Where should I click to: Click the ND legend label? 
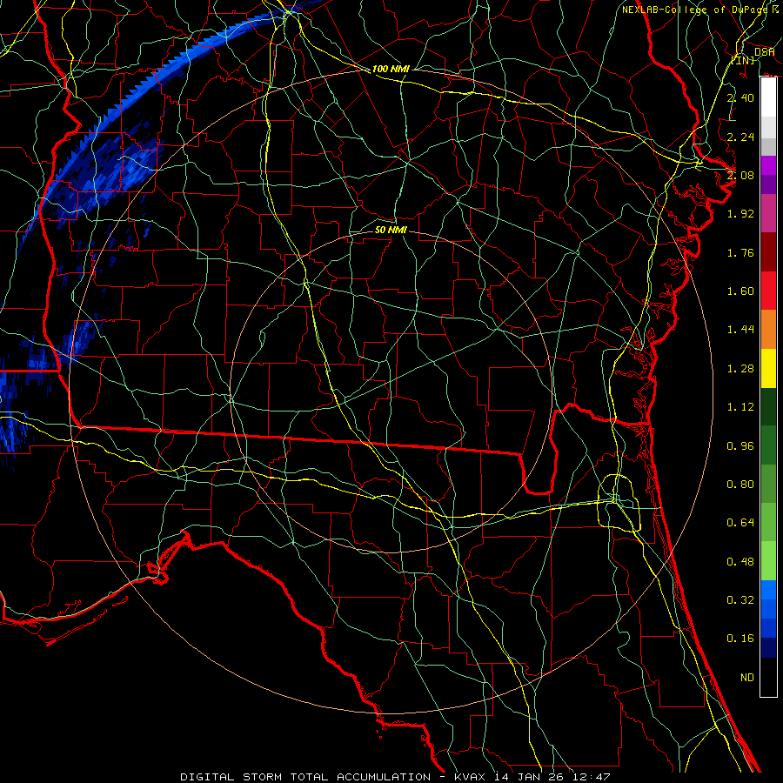coord(747,678)
